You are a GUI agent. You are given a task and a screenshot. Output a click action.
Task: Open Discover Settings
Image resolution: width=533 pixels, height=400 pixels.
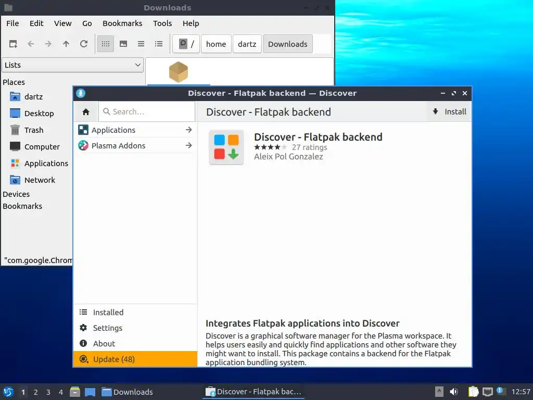coord(135,328)
